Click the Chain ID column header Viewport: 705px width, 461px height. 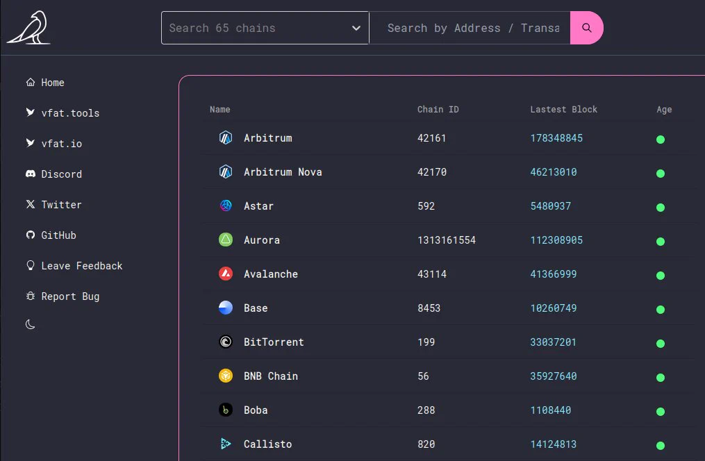tap(438, 109)
